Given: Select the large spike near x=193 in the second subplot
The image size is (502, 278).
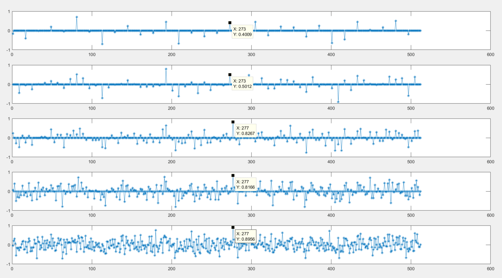Looking at the screenshot, I should pos(166,69).
